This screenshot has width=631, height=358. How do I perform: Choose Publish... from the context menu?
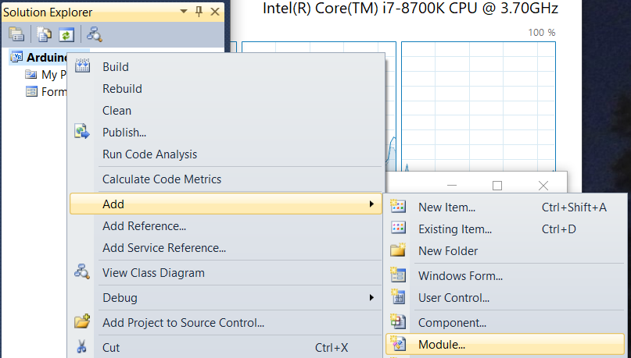(225, 133)
